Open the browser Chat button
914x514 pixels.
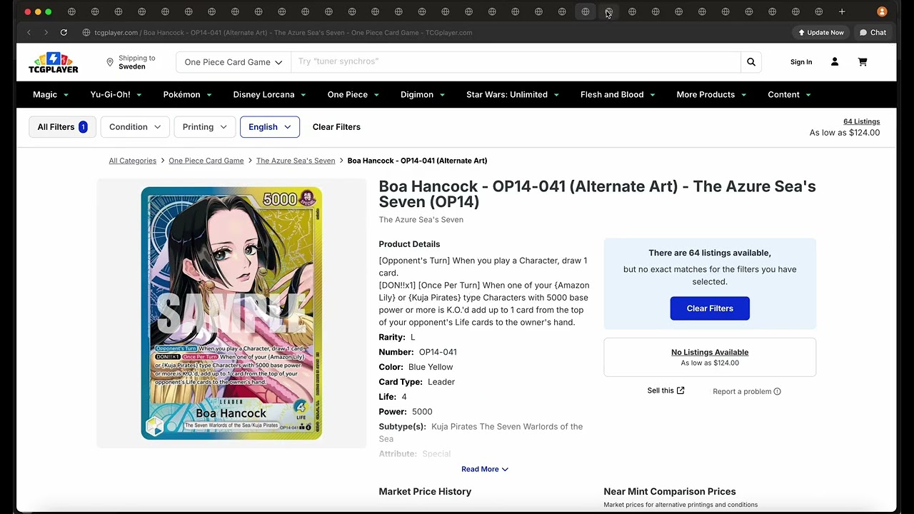point(873,32)
